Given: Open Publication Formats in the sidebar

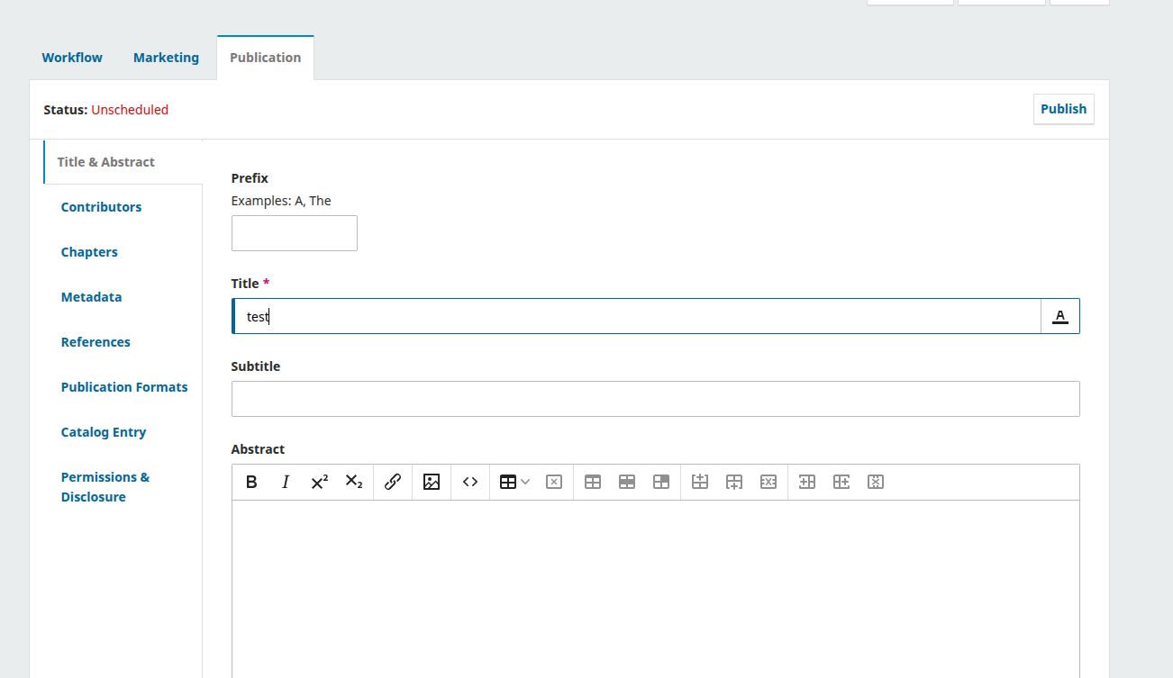Looking at the screenshot, I should click(x=124, y=387).
